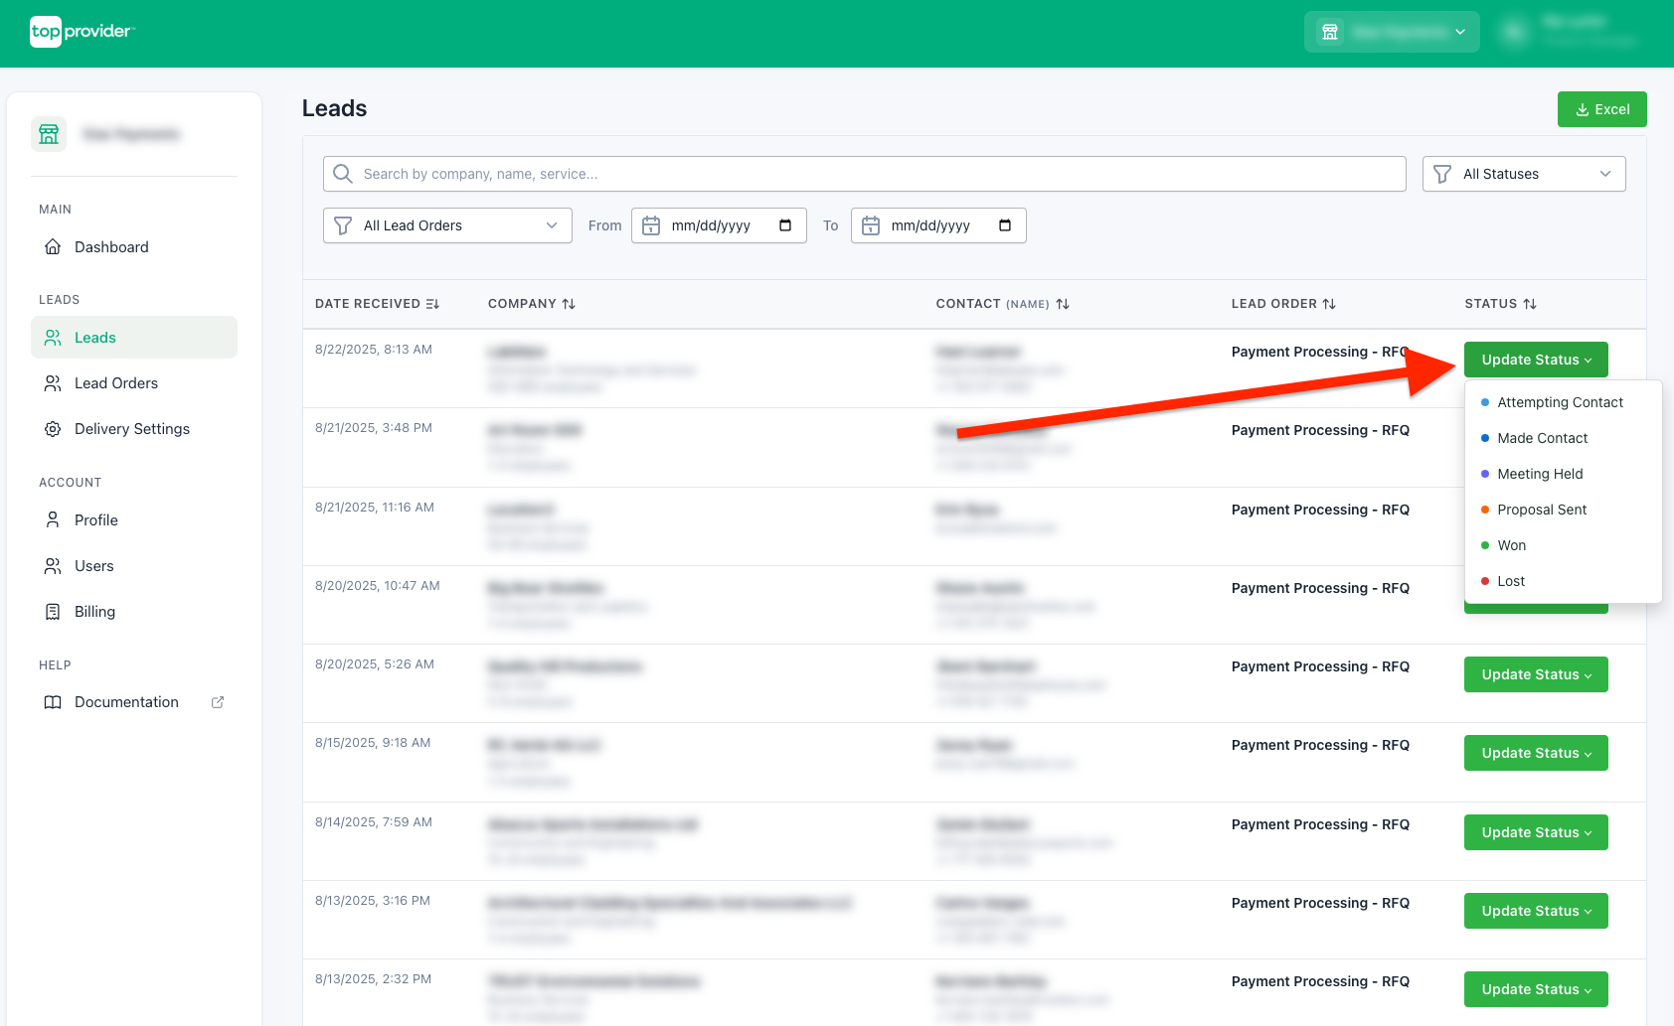Open the All Statuses dropdown
This screenshot has height=1026, width=1674.
click(1523, 174)
